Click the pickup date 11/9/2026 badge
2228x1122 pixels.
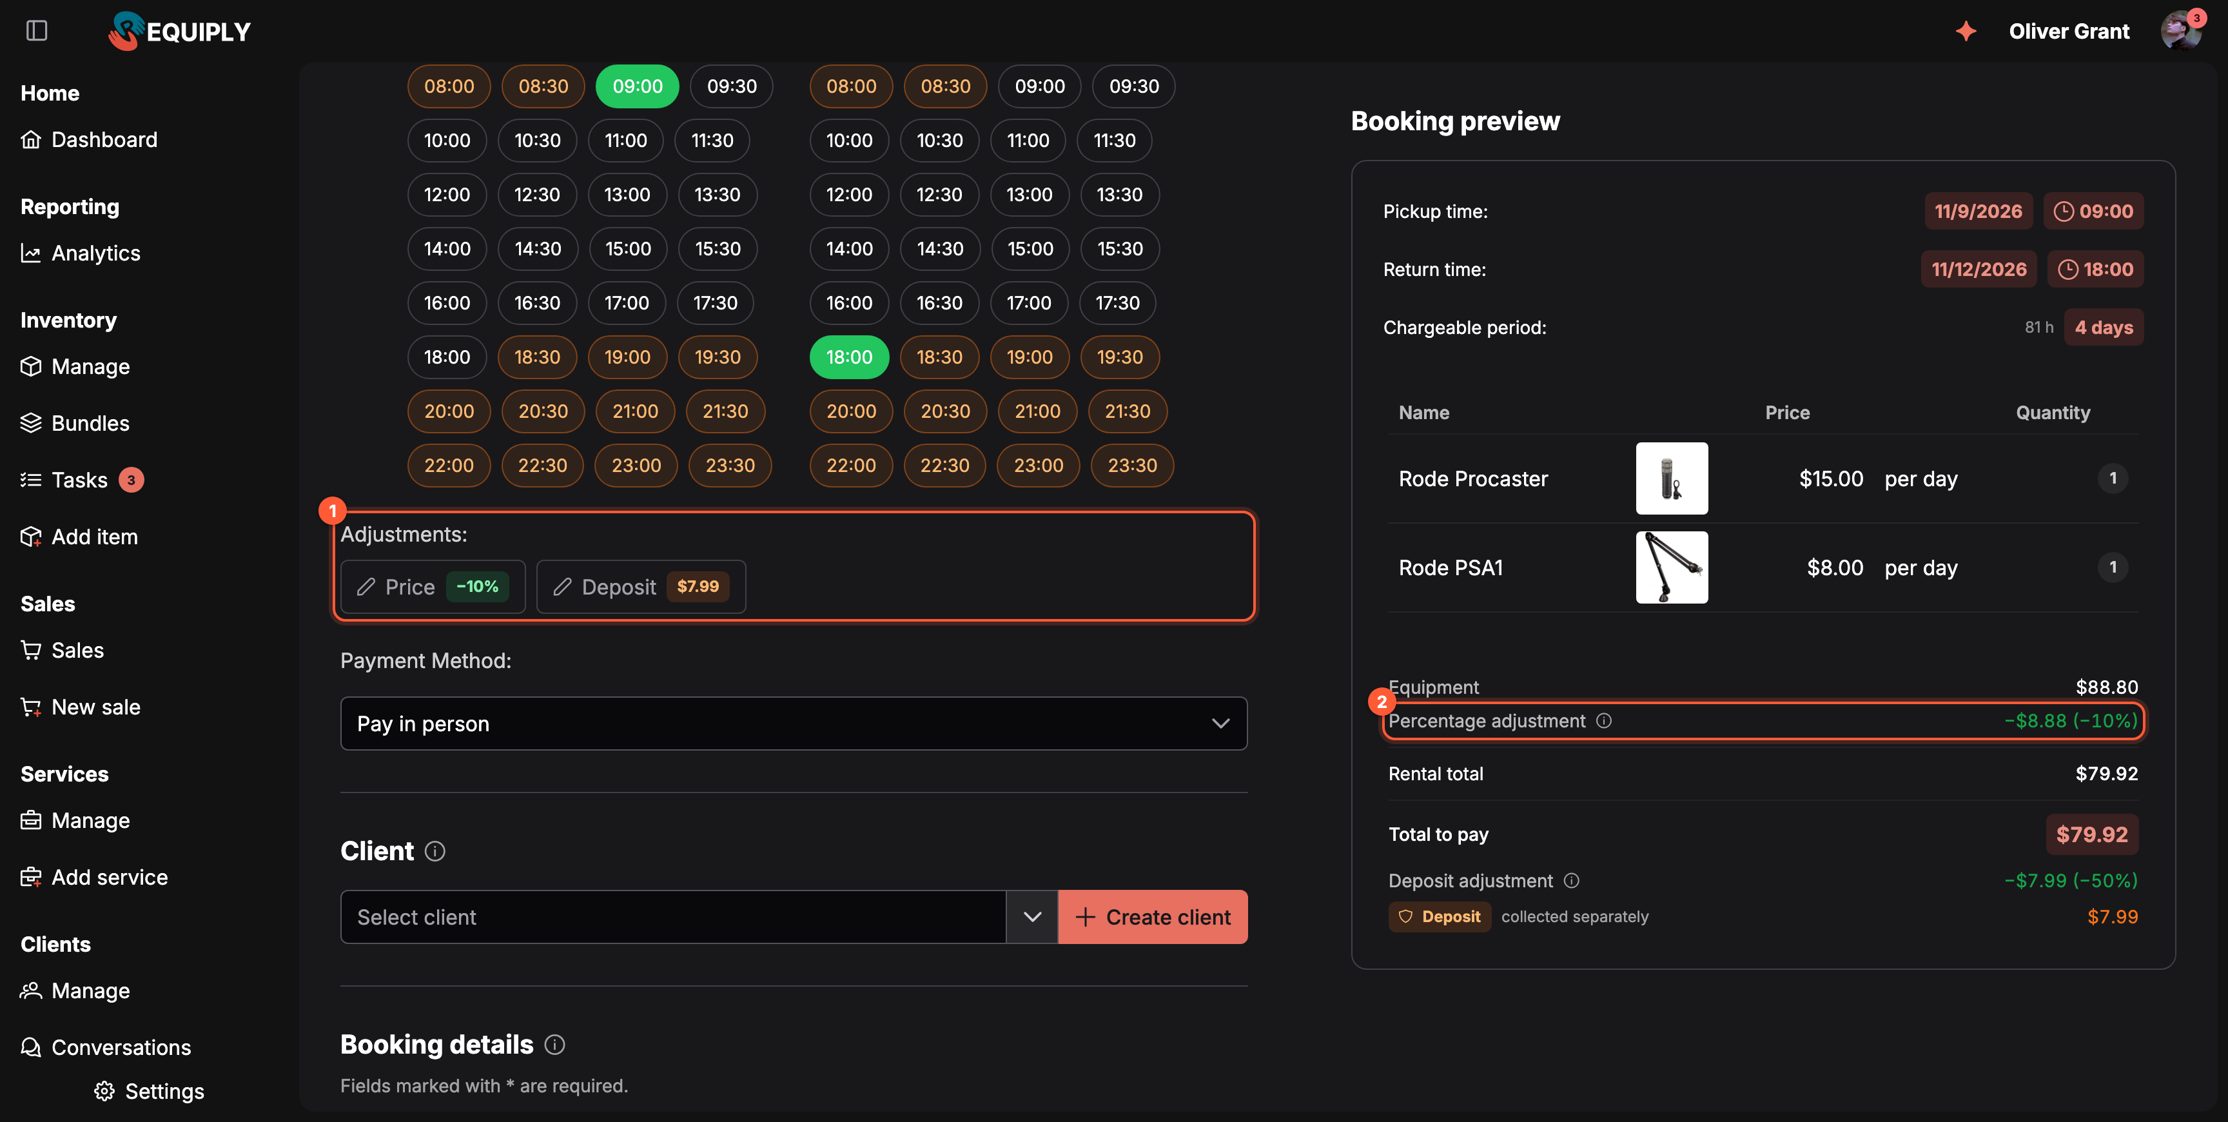coord(1978,211)
